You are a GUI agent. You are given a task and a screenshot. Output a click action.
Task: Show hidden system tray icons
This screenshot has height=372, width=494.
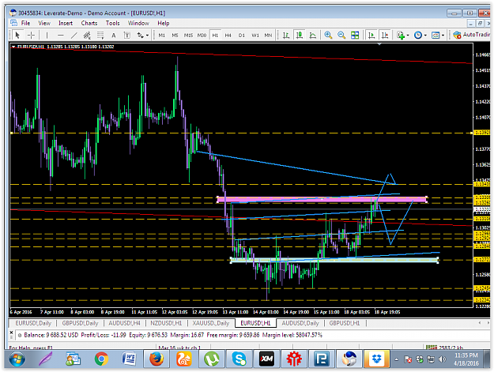click(x=396, y=359)
